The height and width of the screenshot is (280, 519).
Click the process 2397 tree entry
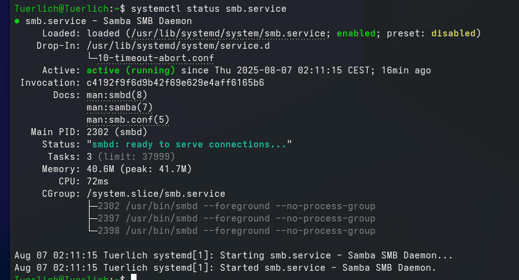236,218
